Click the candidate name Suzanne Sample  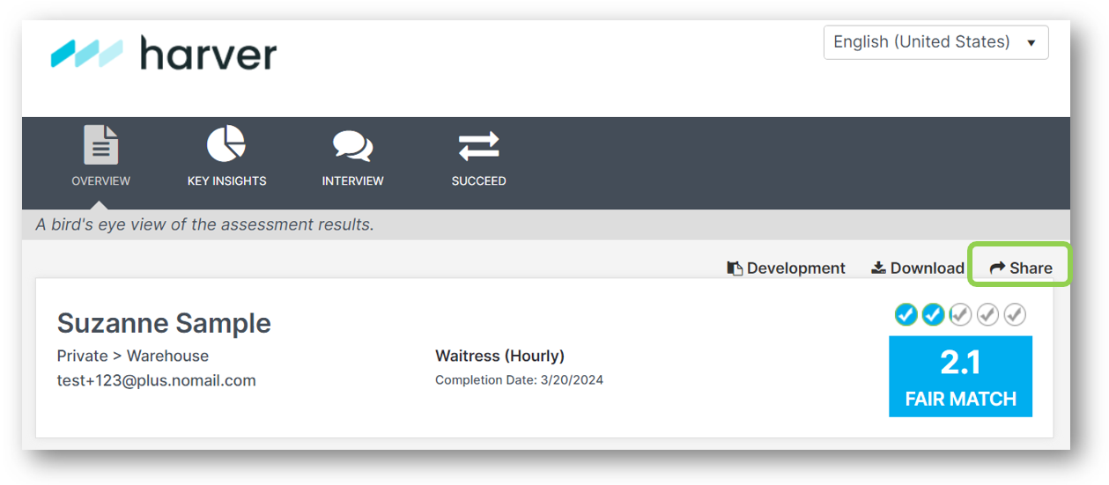[x=164, y=323]
